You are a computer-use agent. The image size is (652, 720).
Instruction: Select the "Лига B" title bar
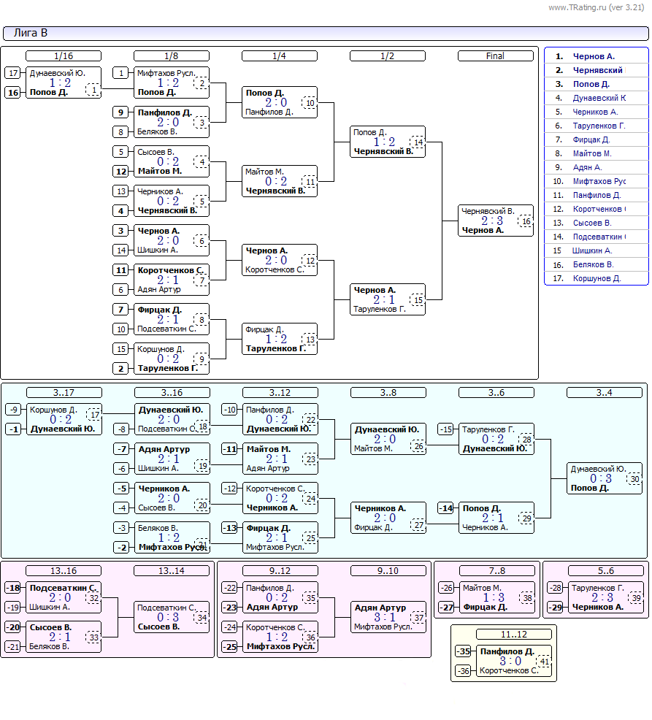[x=326, y=33]
